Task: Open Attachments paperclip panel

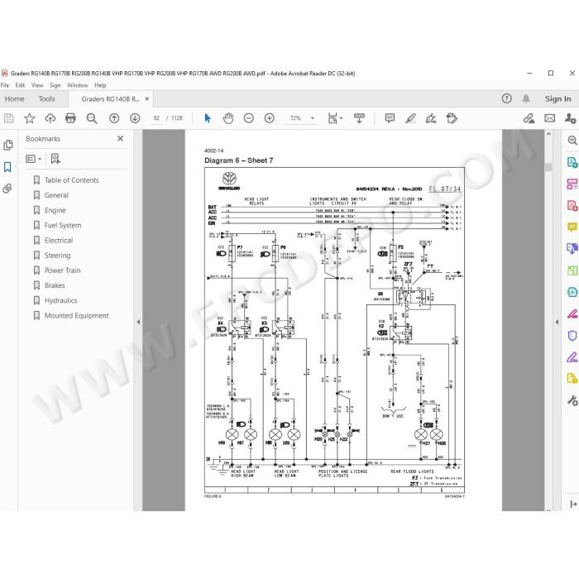Action: coord(7,189)
